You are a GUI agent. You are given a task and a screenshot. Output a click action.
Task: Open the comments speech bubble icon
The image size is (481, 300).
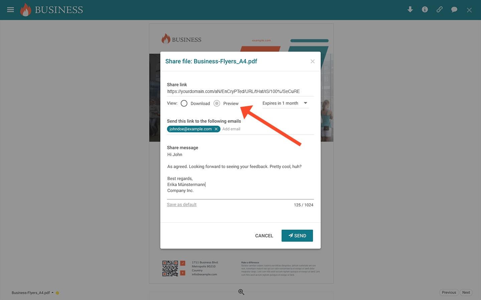pos(454,10)
